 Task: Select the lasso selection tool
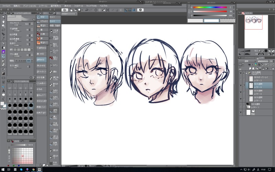[3, 30]
